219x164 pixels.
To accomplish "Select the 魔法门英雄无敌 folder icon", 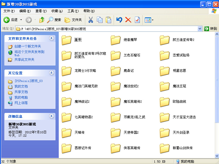I will point(66,86).
